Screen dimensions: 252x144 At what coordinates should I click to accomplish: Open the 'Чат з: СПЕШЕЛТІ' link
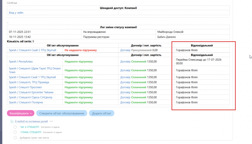[30, 127]
